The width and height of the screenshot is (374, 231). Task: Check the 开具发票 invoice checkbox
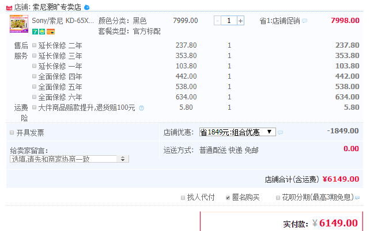tap(12, 133)
